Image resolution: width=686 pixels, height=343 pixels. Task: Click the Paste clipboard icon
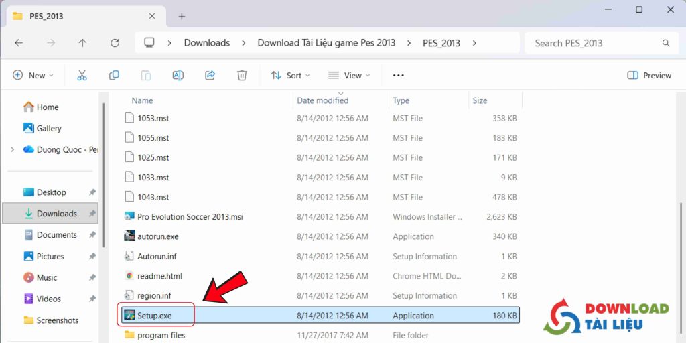point(145,75)
